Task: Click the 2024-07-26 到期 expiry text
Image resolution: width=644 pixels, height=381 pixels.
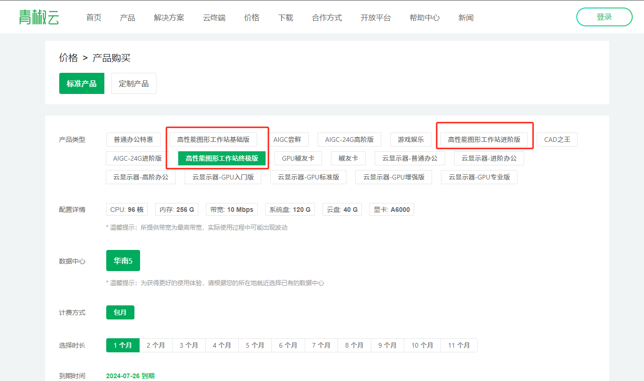Action: coord(130,376)
